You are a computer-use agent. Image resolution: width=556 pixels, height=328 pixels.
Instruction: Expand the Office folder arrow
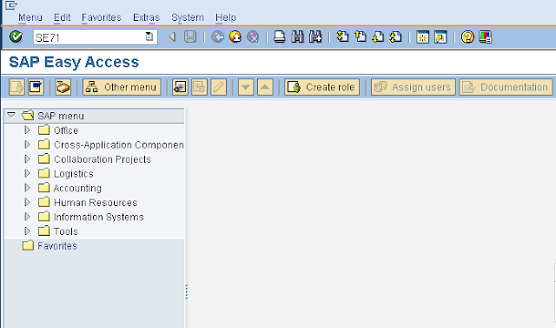click(x=27, y=130)
